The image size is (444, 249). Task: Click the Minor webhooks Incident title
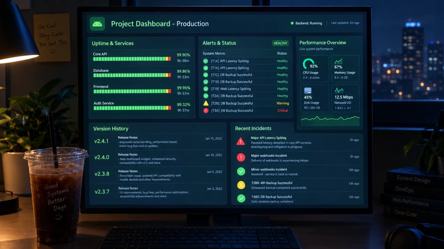(269, 169)
